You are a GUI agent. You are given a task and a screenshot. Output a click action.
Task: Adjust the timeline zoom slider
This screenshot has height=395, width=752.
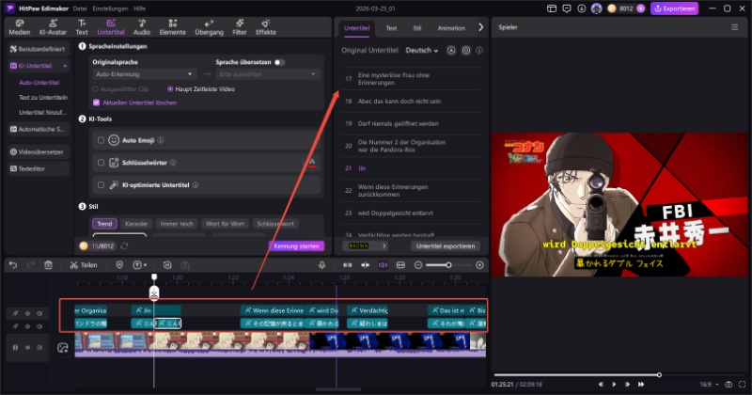448,265
